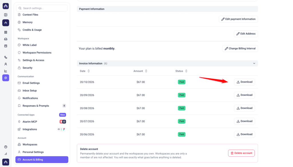The height and width of the screenshot is (167, 293).
Task: Click the Payment Information header
Action: click(92, 9)
